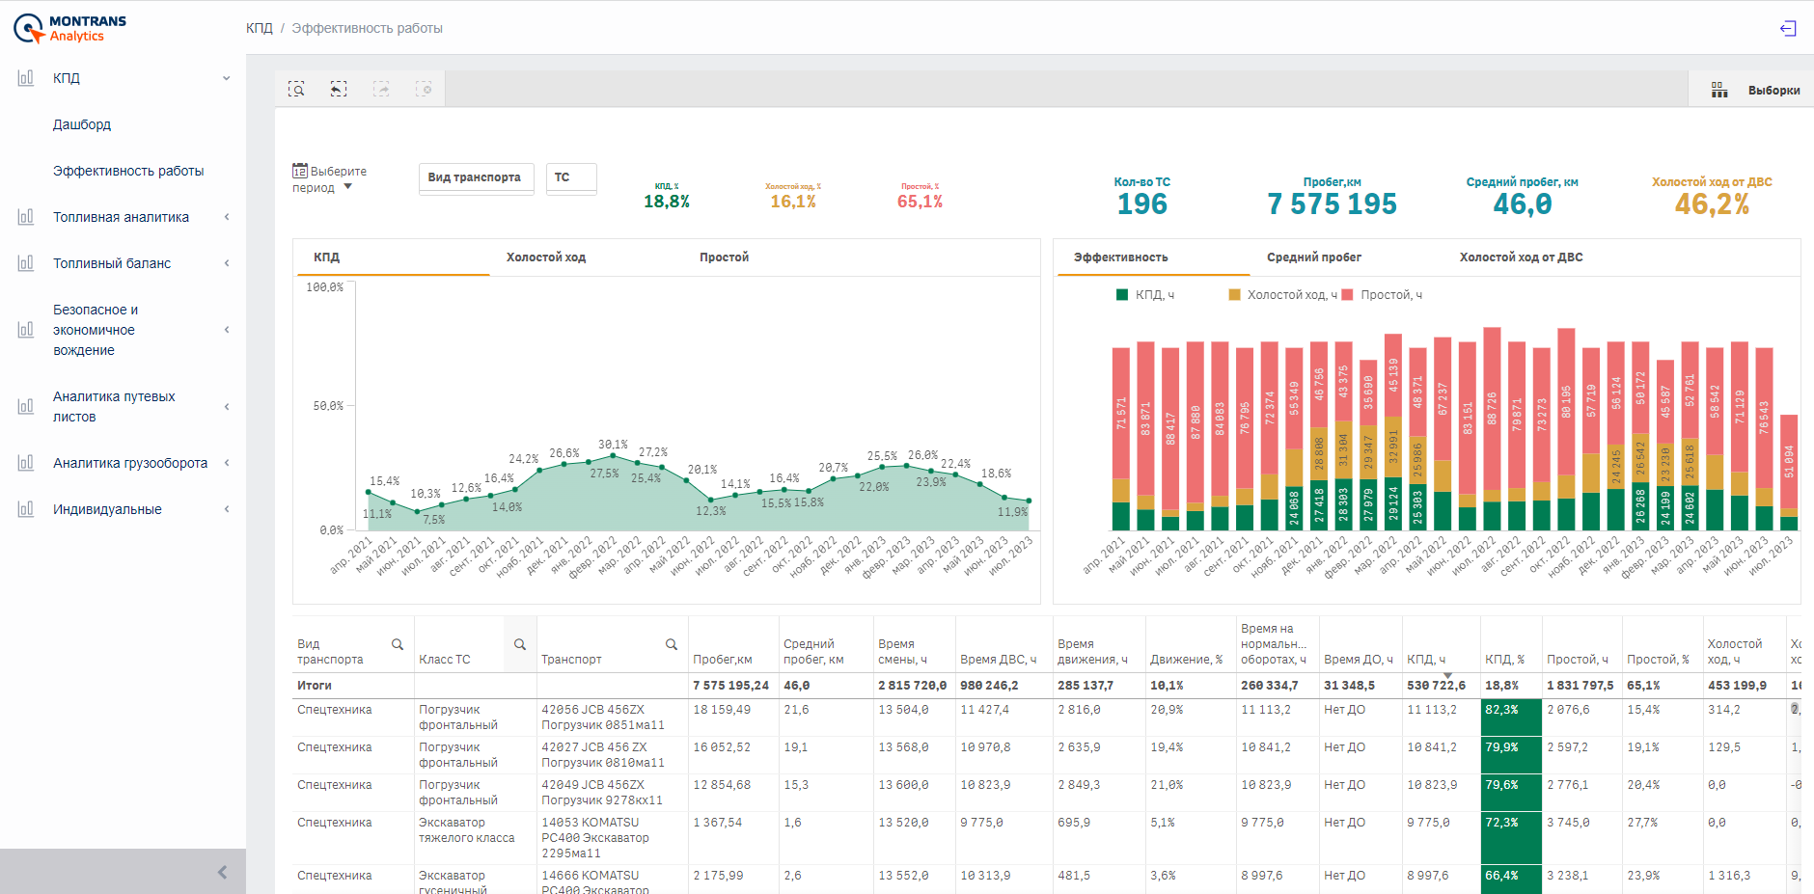Viewport: 1814px width, 894px height.
Task: Open the ТС filter box
Action: [x=571, y=178]
